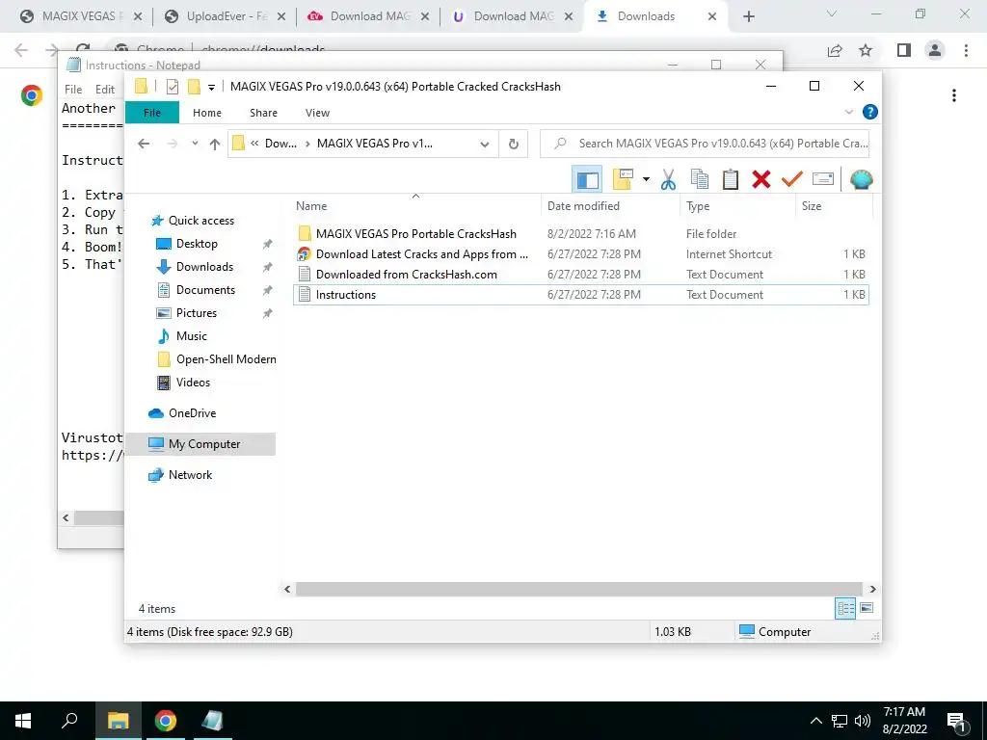Click the search box for MAGIX VEGAS folder
This screenshot has width=987, height=740.
(705, 144)
